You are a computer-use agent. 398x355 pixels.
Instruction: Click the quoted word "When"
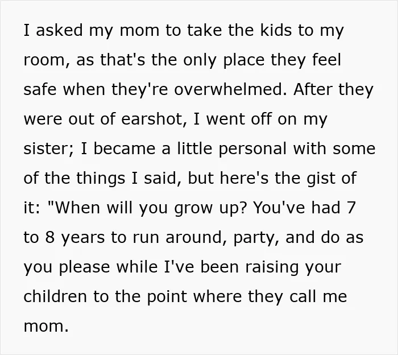77,208
